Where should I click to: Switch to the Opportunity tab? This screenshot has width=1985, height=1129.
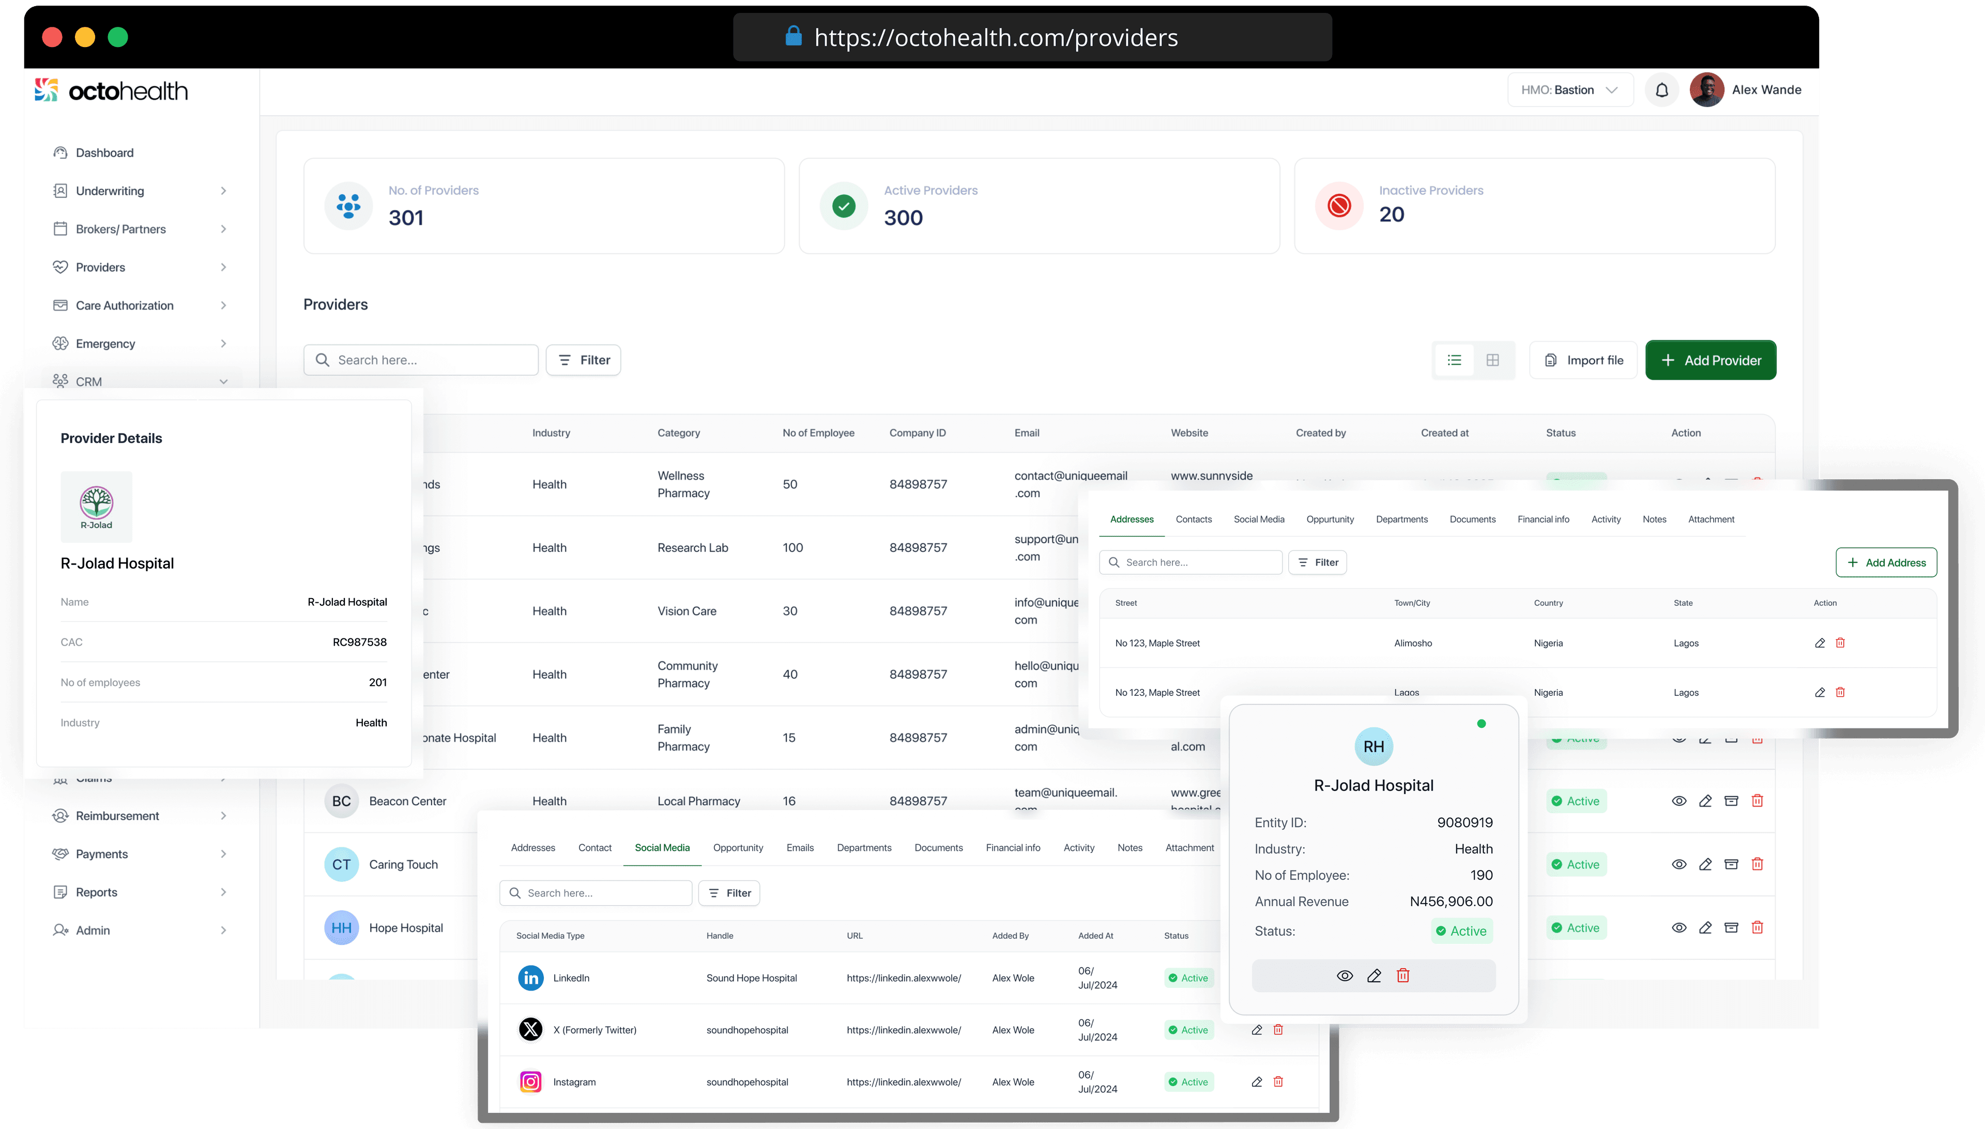click(737, 848)
